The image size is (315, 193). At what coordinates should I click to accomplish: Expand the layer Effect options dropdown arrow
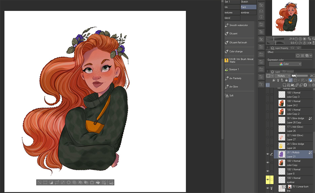point(311,56)
